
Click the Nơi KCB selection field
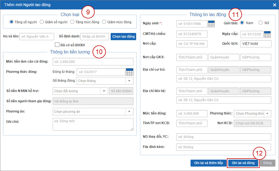[x=252, y=123]
